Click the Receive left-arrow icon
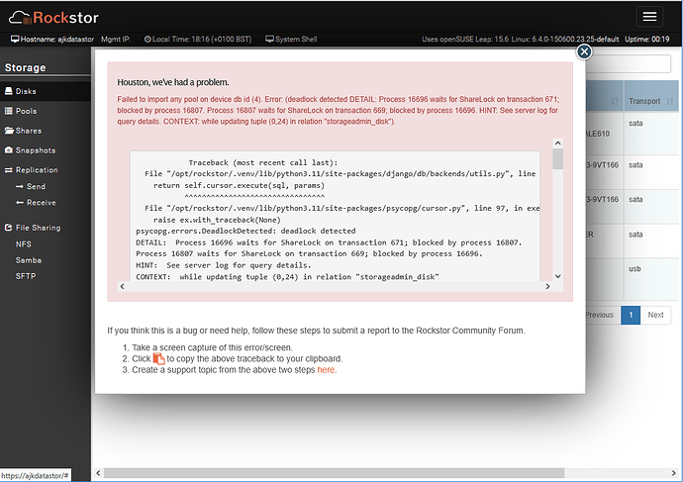 pyautogui.click(x=19, y=203)
